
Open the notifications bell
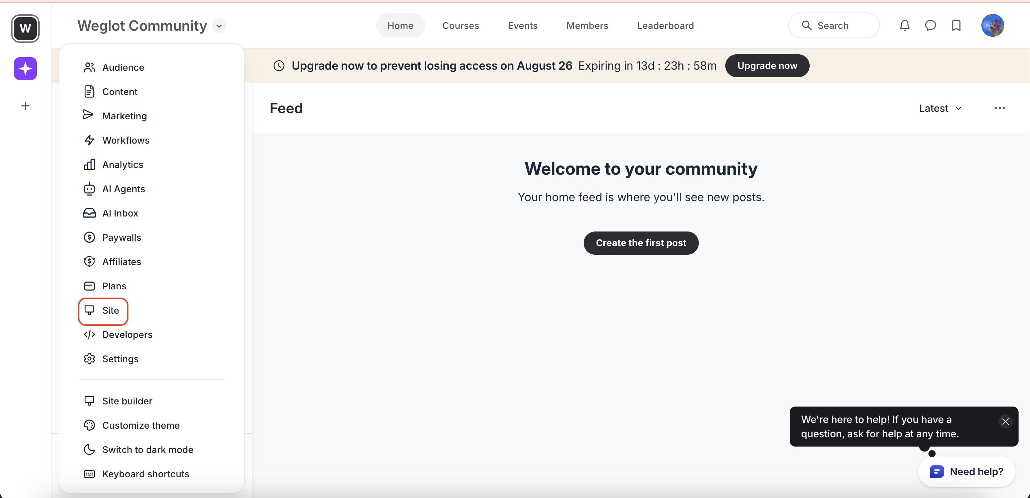(x=904, y=26)
